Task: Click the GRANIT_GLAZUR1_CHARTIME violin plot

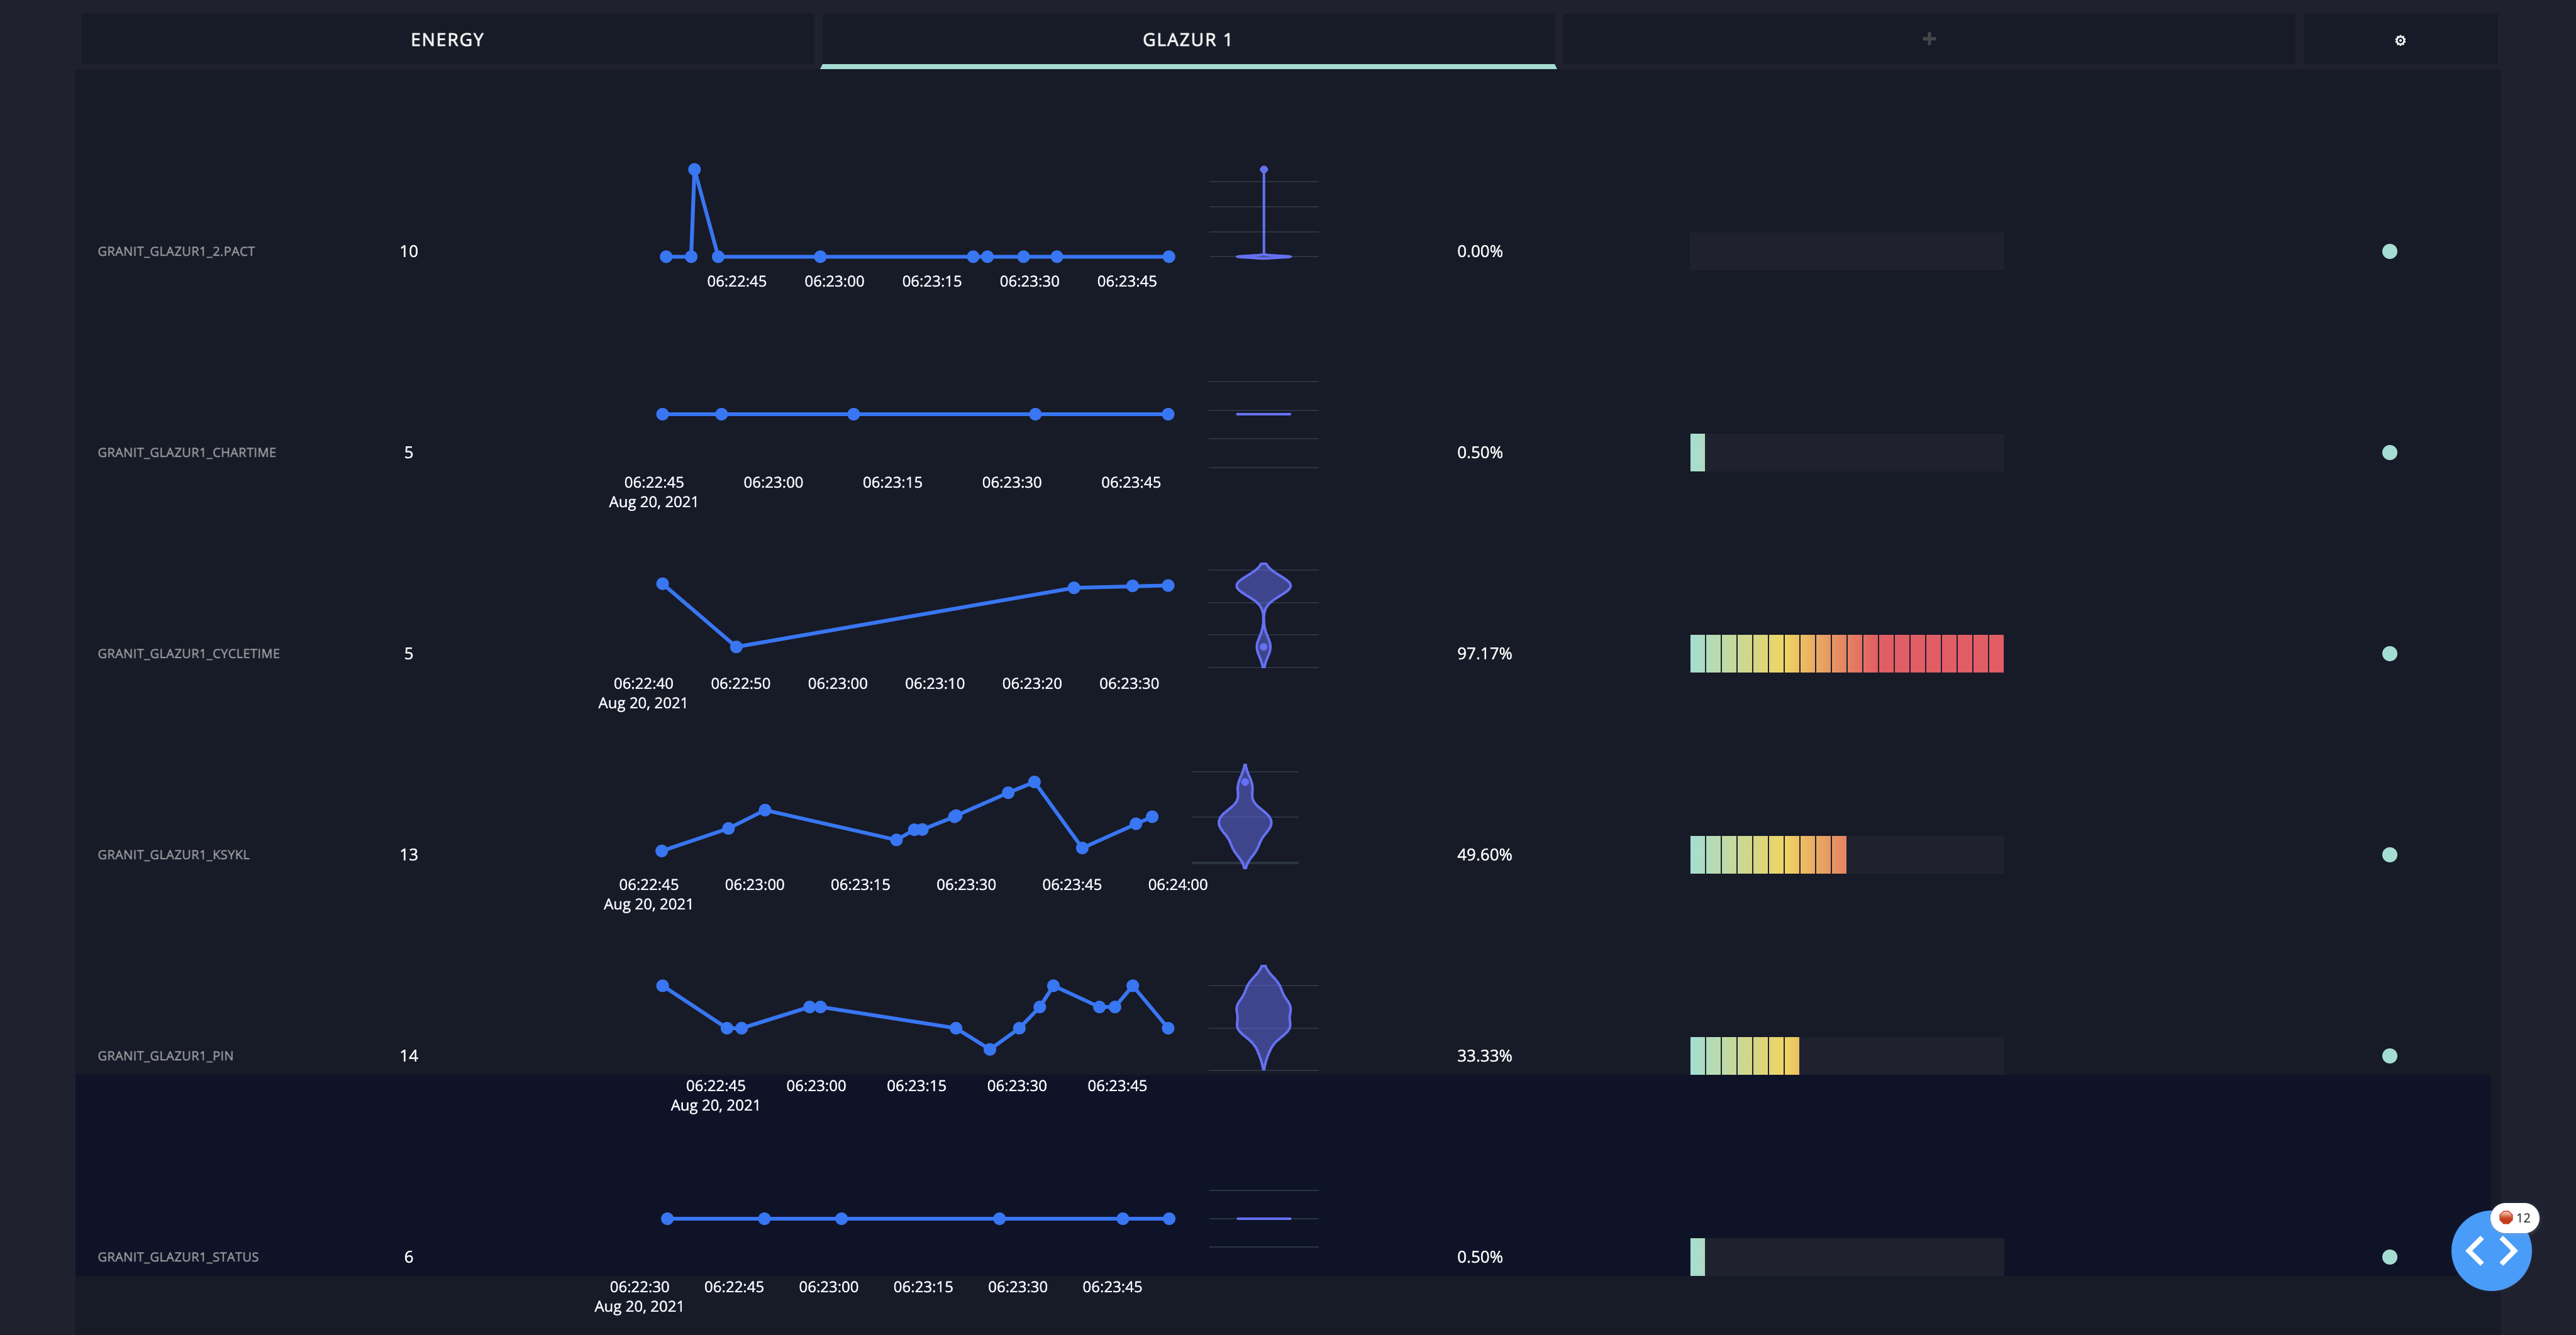Action: click(1264, 415)
